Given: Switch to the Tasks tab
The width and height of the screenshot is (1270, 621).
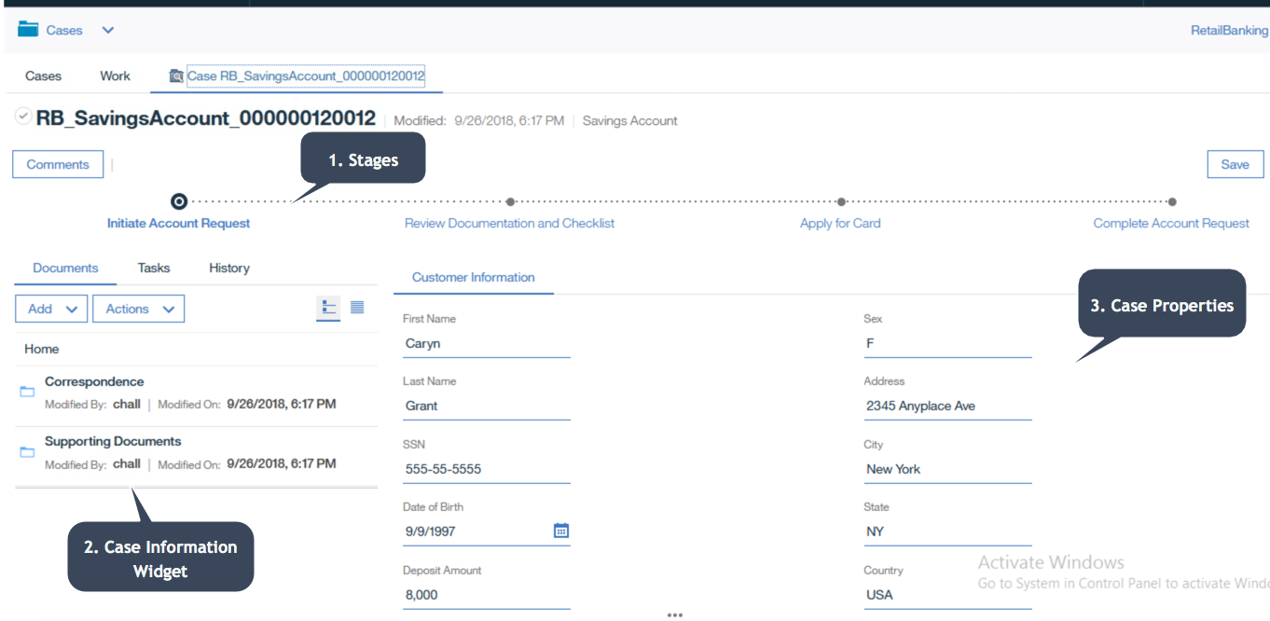Looking at the screenshot, I should 154,268.
